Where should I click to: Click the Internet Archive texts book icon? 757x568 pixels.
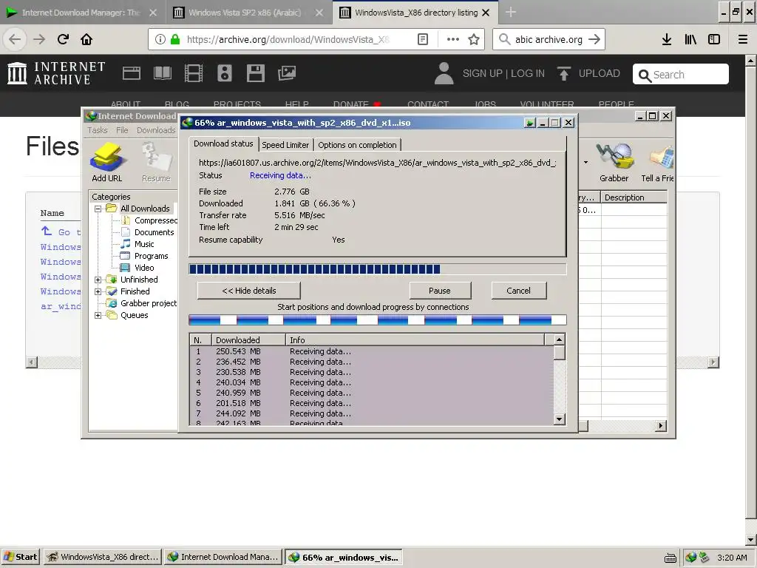pos(162,73)
